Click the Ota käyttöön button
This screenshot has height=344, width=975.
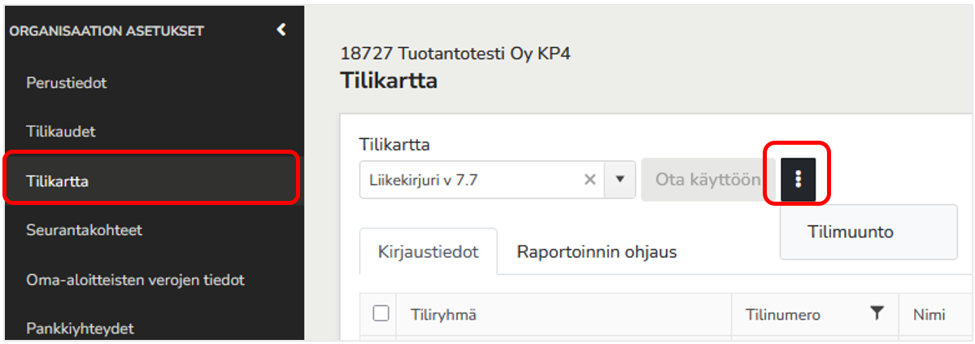[707, 180]
